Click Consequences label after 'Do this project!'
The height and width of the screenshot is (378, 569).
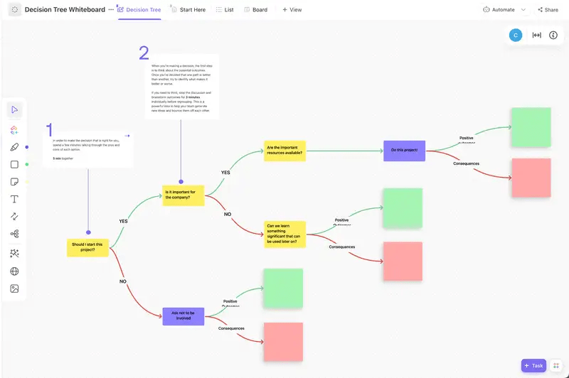click(x=467, y=163)
